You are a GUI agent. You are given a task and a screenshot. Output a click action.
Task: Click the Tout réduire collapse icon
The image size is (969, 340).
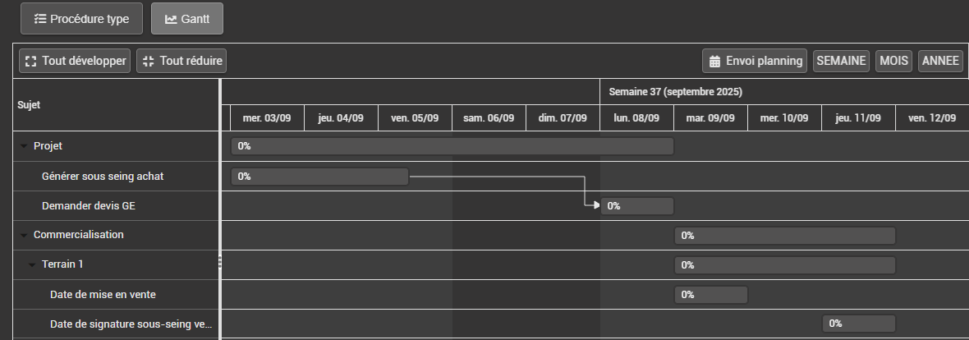pos(149,61)
